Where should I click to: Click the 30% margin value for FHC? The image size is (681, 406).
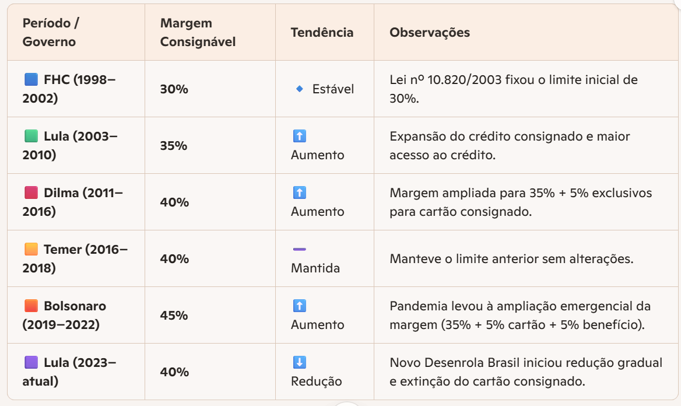(174, 89)
